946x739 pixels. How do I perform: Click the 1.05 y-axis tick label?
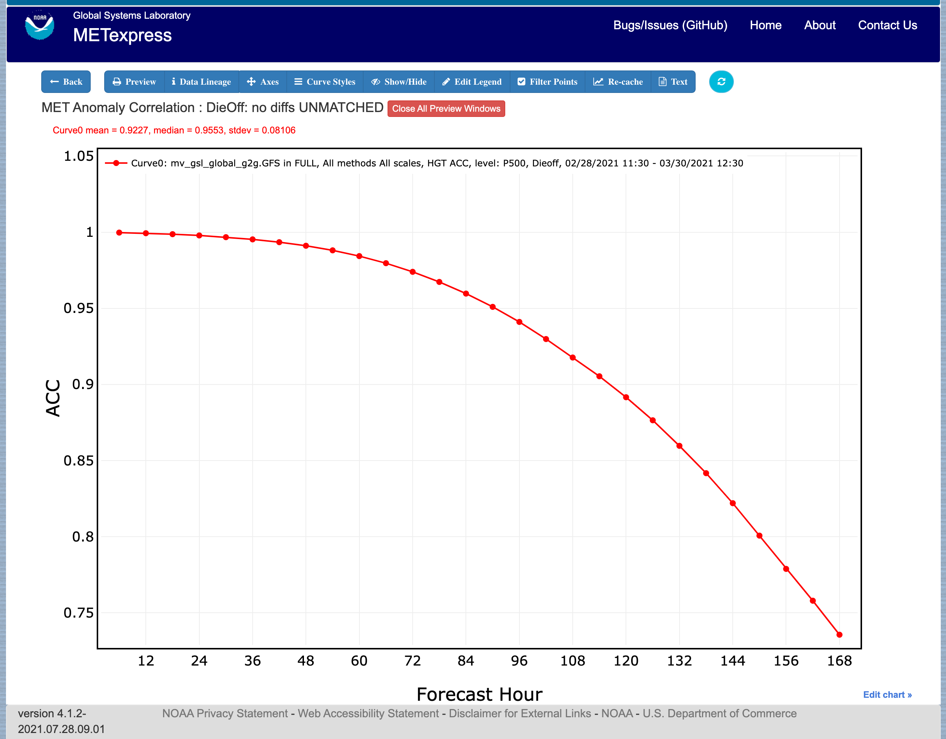click(78, 156)
